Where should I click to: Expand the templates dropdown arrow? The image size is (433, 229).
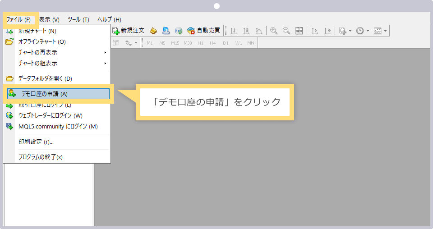click(x=386, y=31)
